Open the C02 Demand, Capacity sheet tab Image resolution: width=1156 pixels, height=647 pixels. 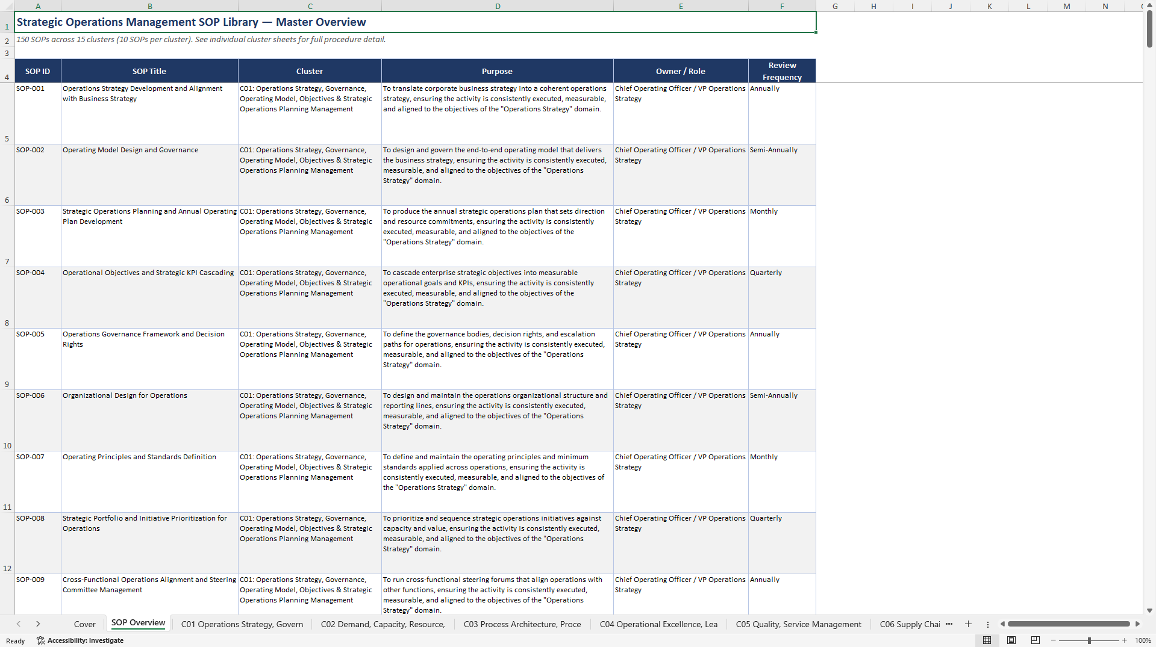click(x=383, y=624)
